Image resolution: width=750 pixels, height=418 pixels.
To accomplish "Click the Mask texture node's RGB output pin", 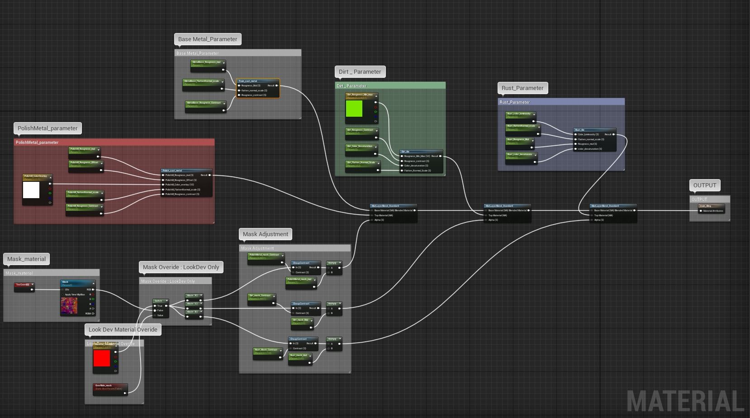I will coord(93,290).
